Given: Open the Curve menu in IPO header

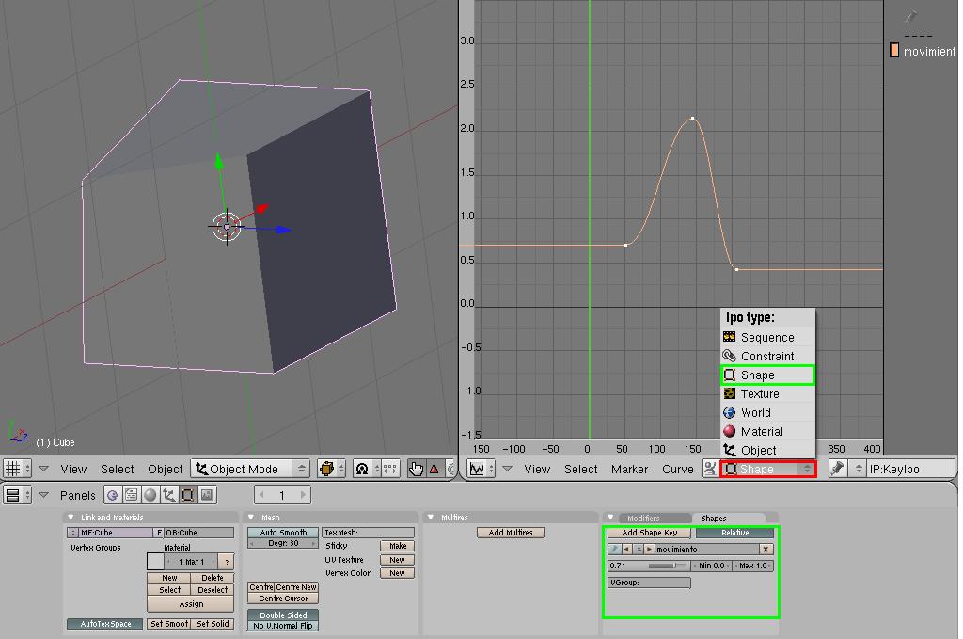Looking at the screenshot, I should [x=677, y=469].
